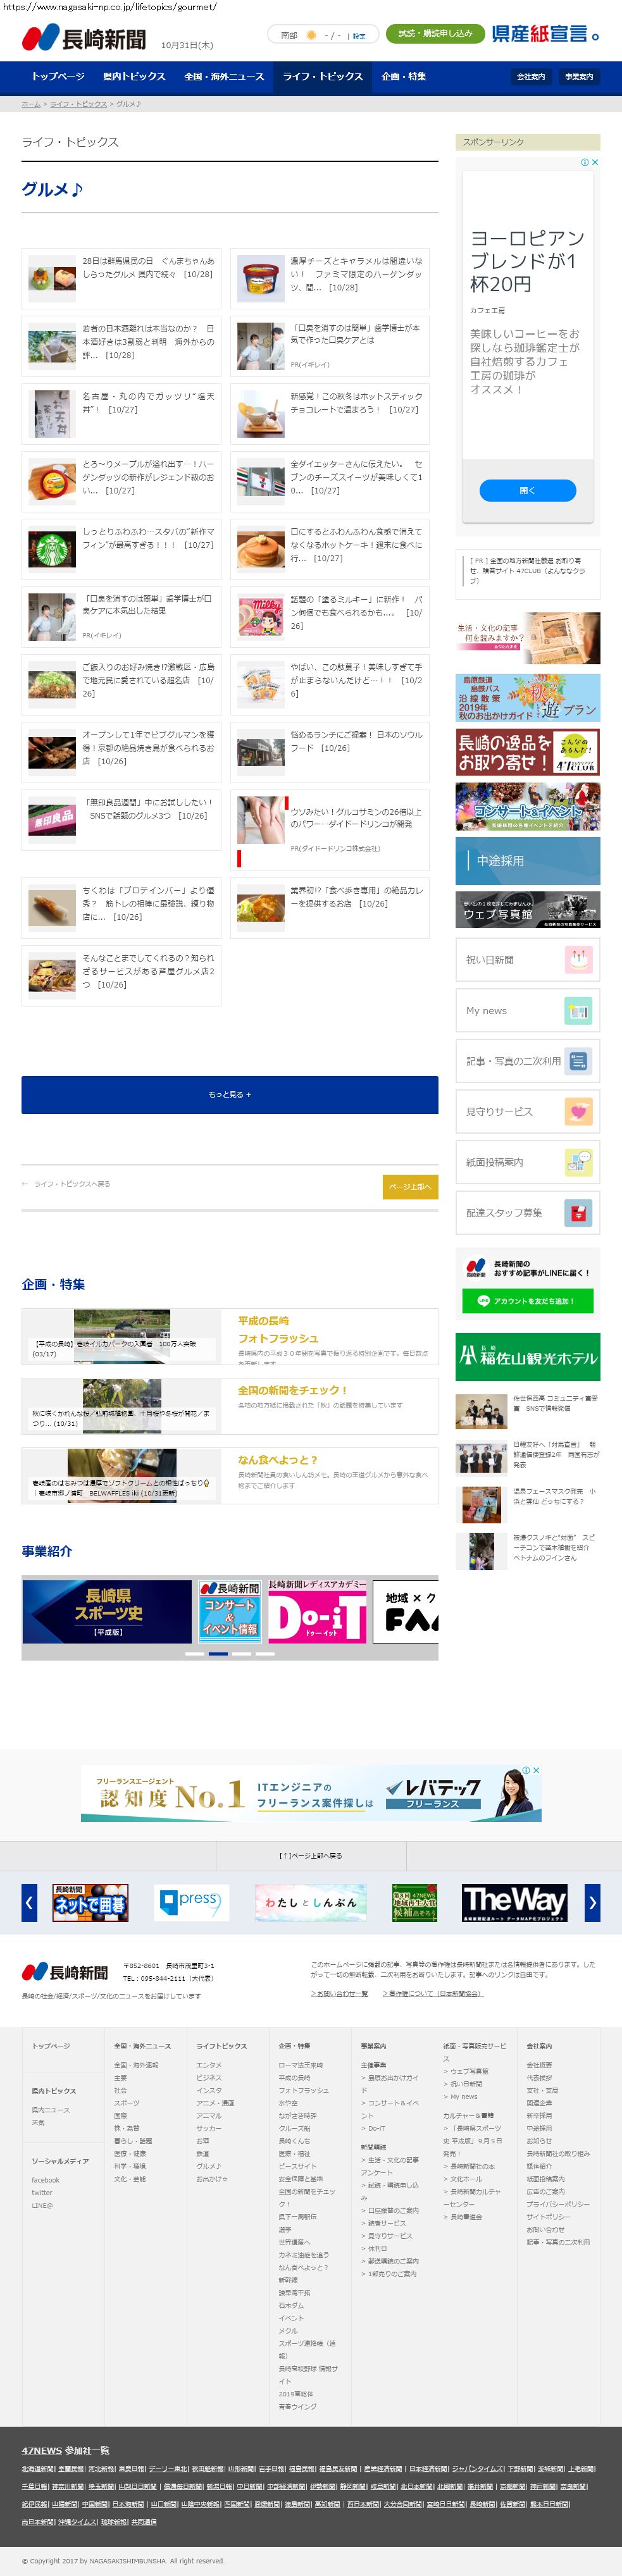The height and width of the screenshot is (2576, 622).
Task: Select the 企画・特集 navigation tab
Action: [403, 77]
